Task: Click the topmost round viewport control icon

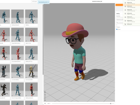Action: pyautogui.click(x=45, y=92)
